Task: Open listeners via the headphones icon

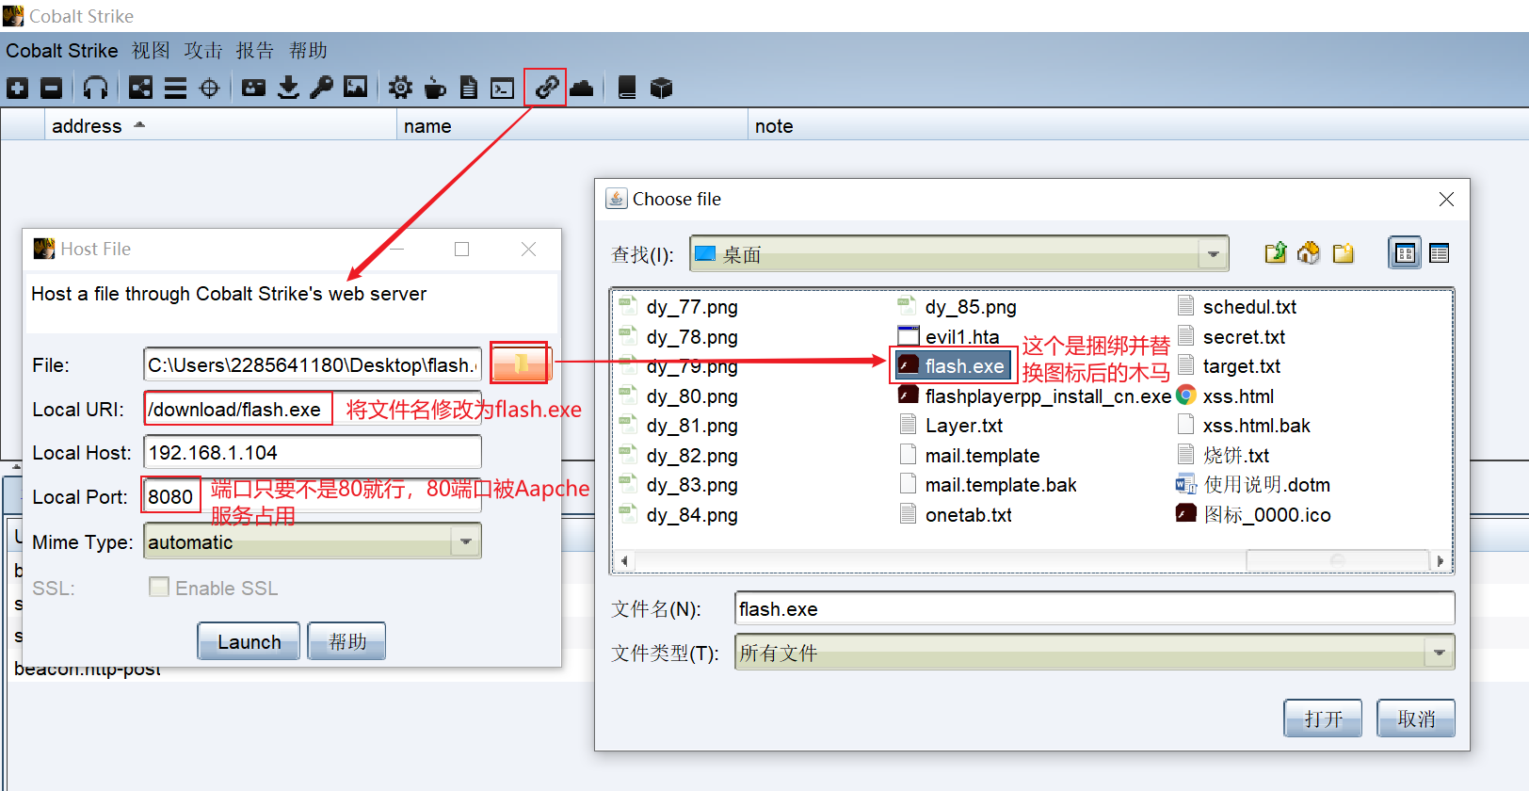Action: (x=95, y=89)
